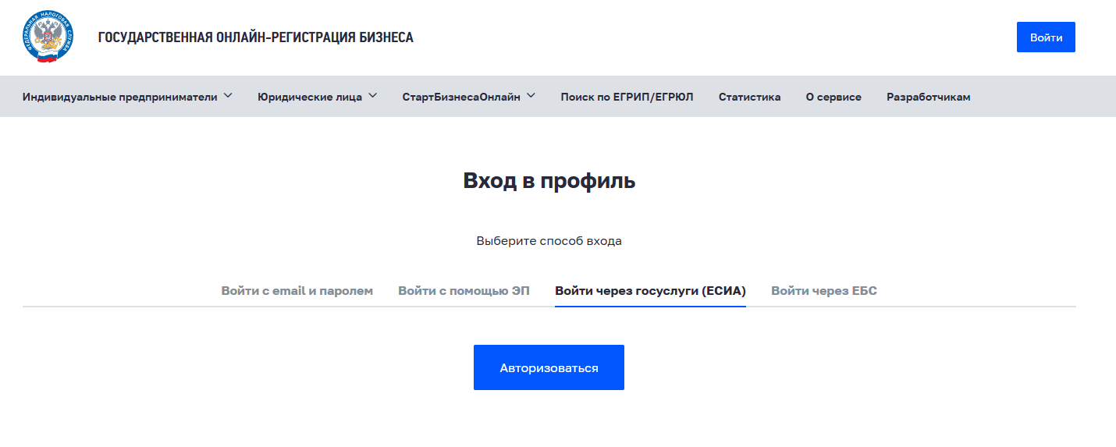
Task: Switch to Войти через ЕБС tab
Action: (x=824, y=291)
